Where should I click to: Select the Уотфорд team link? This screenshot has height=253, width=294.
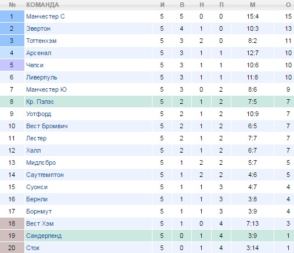tap(39, 114)
